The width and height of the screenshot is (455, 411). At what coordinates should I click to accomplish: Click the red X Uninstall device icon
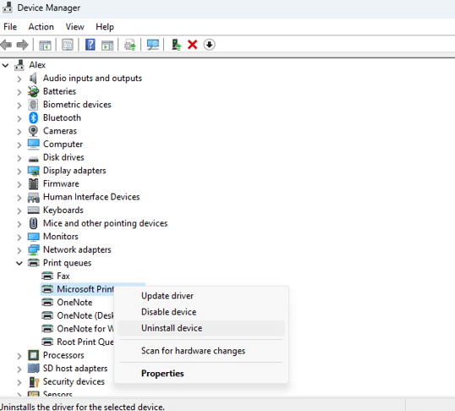(x=192, y=45)
